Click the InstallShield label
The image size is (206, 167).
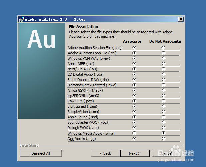[29, 145]
